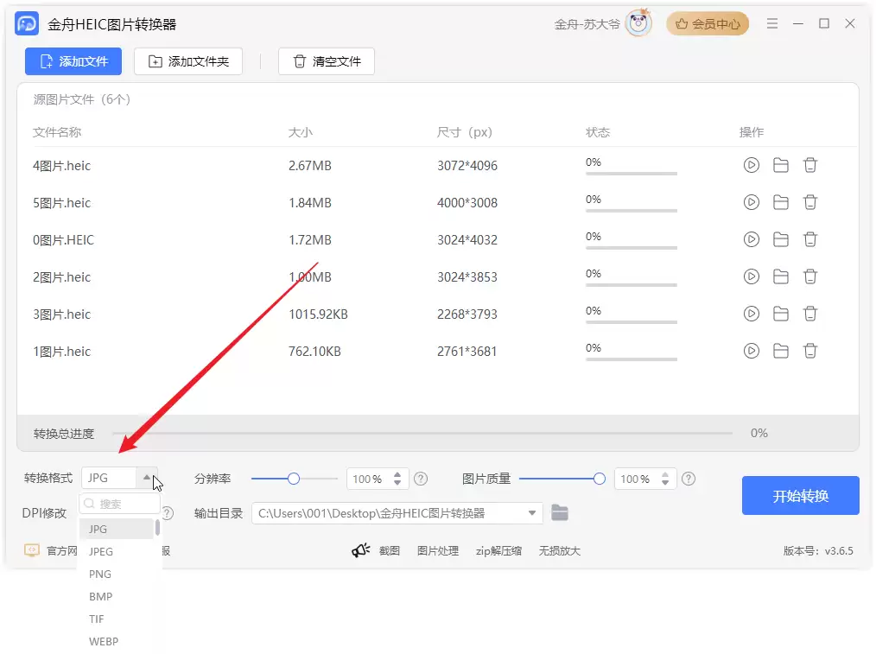Collapse the 转换格式 JPG dropdown
This screenshot has width=876, height=654.
(x=146, y=478)
